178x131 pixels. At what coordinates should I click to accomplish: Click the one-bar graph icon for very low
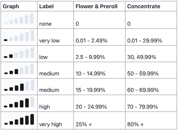[x=19, y=36]
